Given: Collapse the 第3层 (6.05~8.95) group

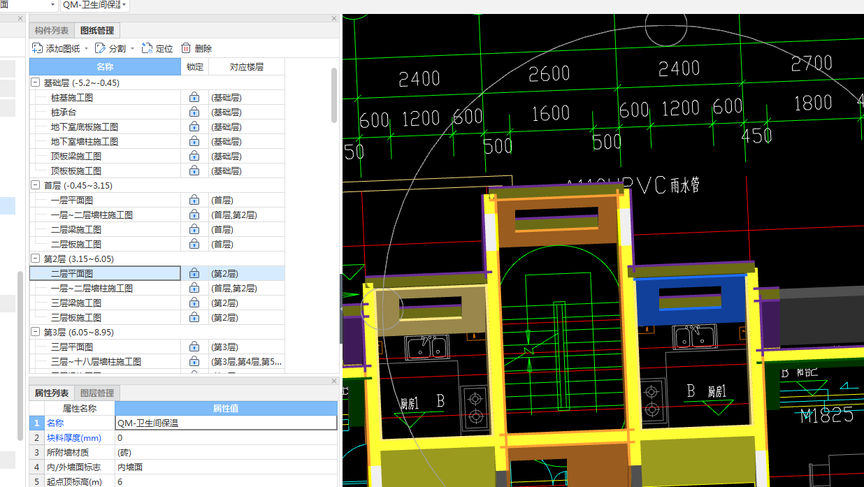Looking at the screenshot, I should click(x=36, y=333).
